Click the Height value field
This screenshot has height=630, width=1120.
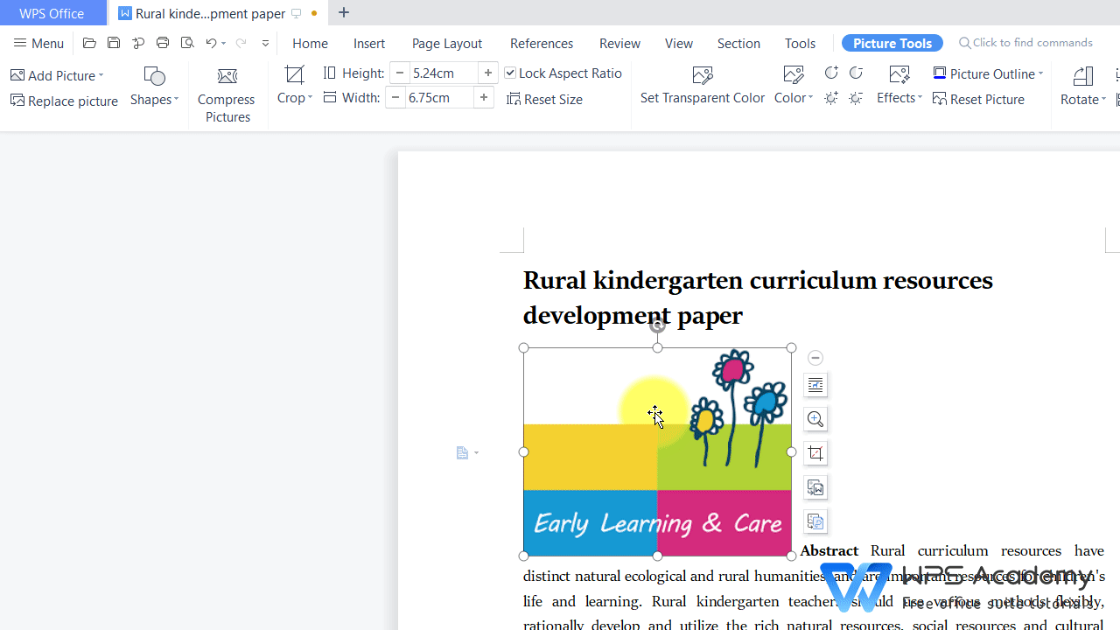tap(444, 73)
